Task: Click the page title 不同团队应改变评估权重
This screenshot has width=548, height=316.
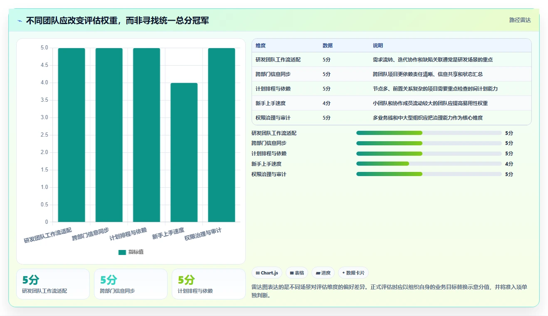Action: click(x=117, y=20)
